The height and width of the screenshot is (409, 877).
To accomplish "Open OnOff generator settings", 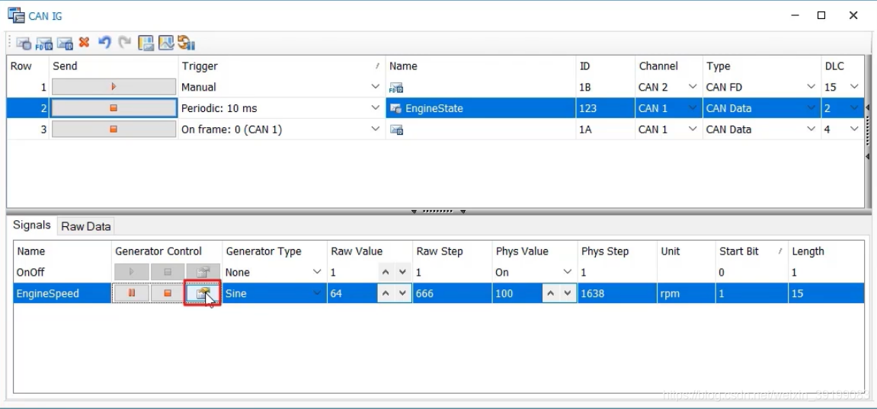I will click(x=203, y=272).
